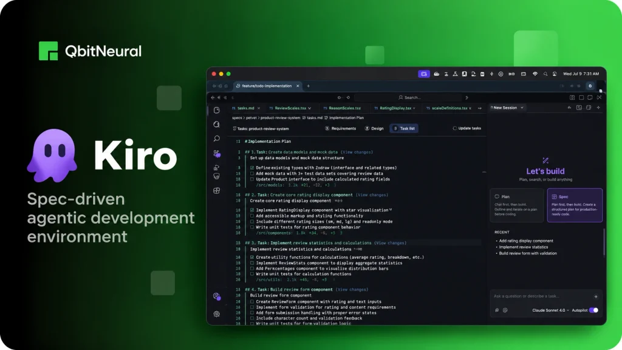Click the date and time in menu bar
622x350 pixels.
(x=581, y=74)
